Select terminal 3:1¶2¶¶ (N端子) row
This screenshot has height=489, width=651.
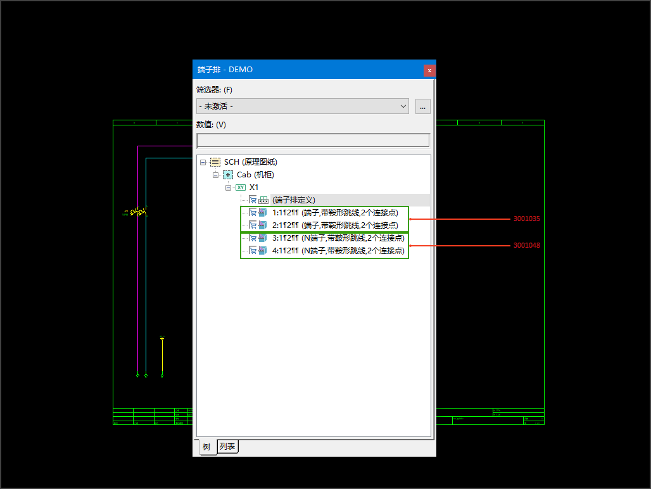coord(338,238)
